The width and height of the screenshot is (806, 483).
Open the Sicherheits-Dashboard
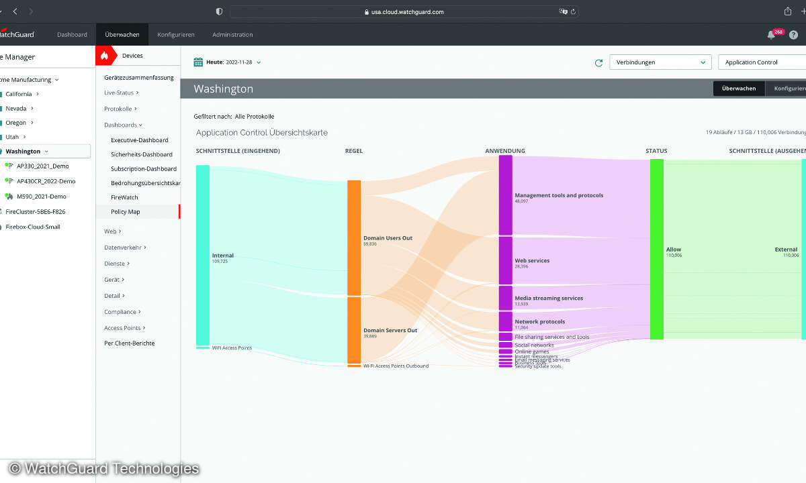pos(142,154)
